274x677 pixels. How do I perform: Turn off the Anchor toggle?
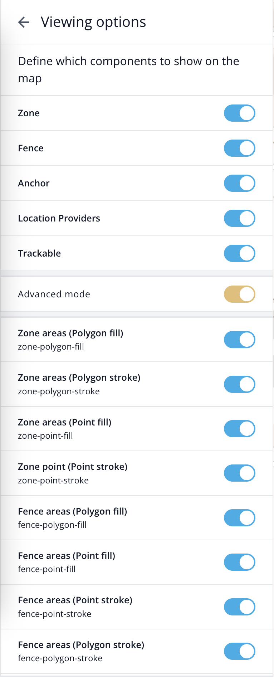click(239, 183)
